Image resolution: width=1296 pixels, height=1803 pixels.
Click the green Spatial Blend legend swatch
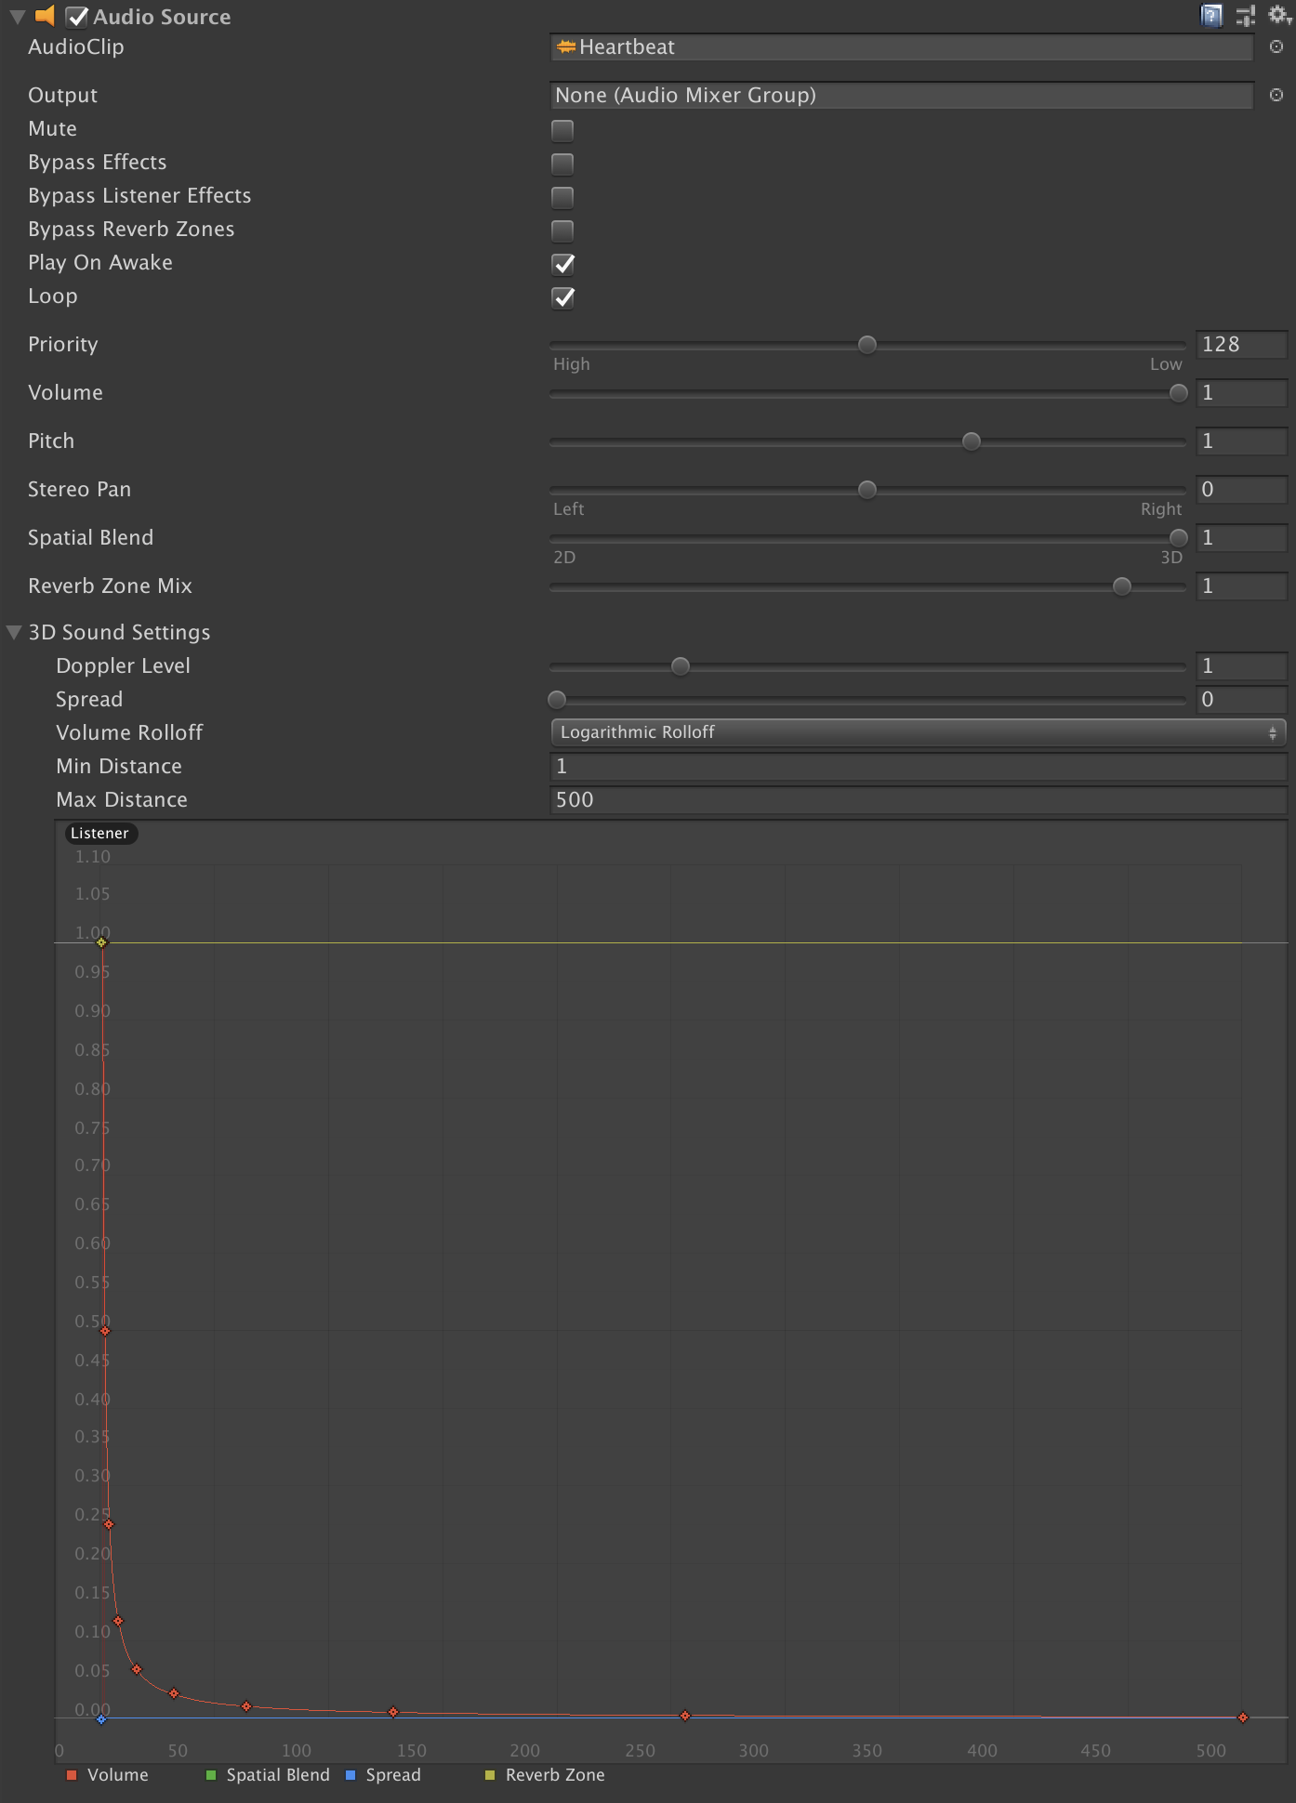(211, 1775)
